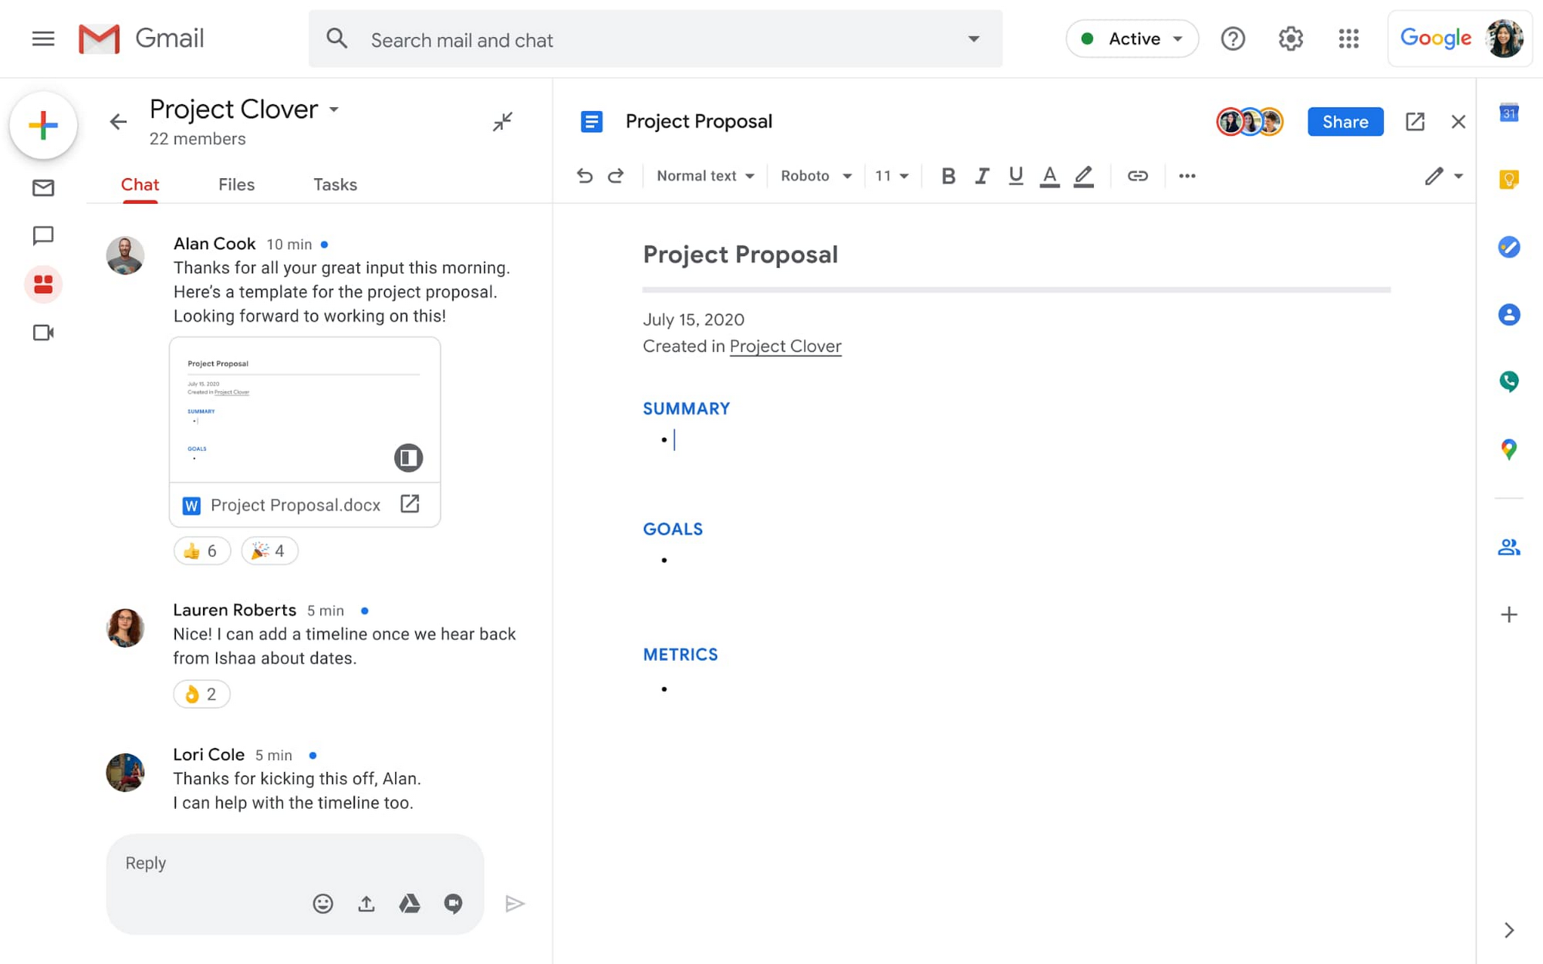Switch to the Files tab
The width and height of the screenshot is (1543, 964).
235,184
